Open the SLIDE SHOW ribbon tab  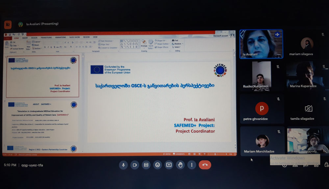75,37
